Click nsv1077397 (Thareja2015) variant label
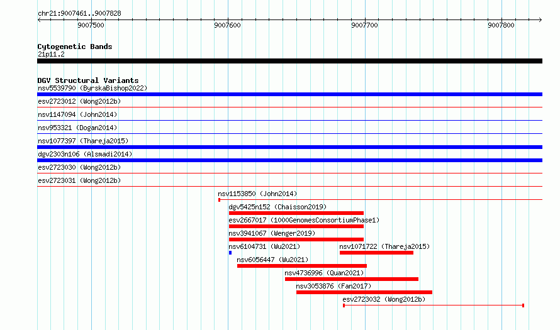This screenshot has height=330, width=560. pyautogui.click(x=83, y=141)
